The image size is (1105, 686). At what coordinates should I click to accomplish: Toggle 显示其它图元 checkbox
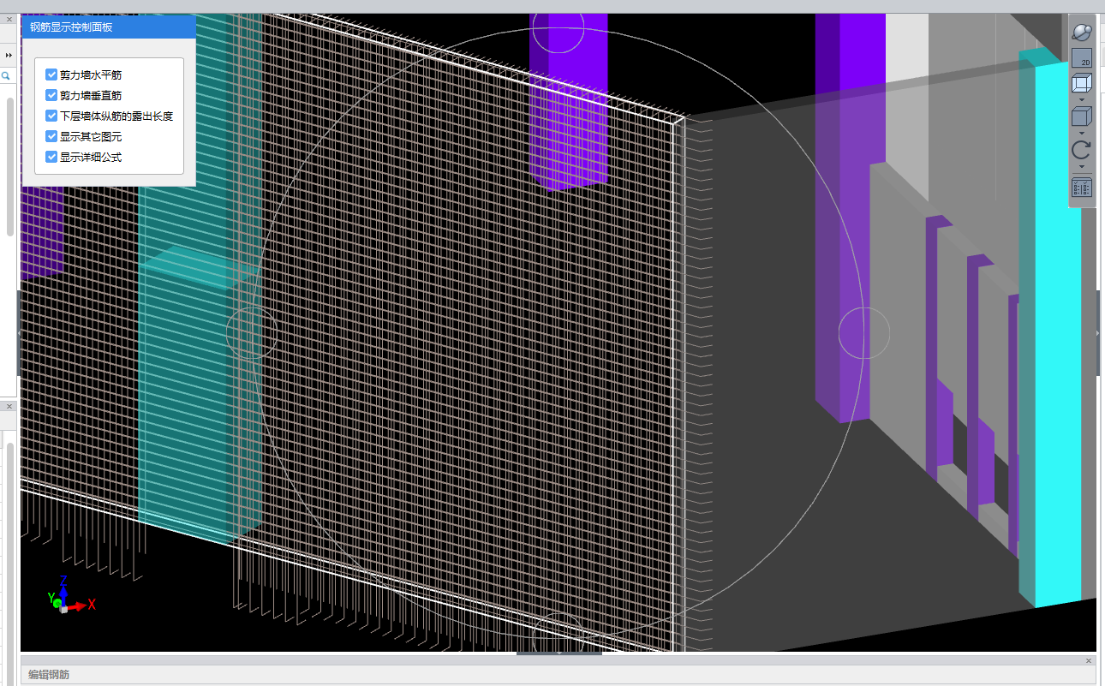coord(51,136)
